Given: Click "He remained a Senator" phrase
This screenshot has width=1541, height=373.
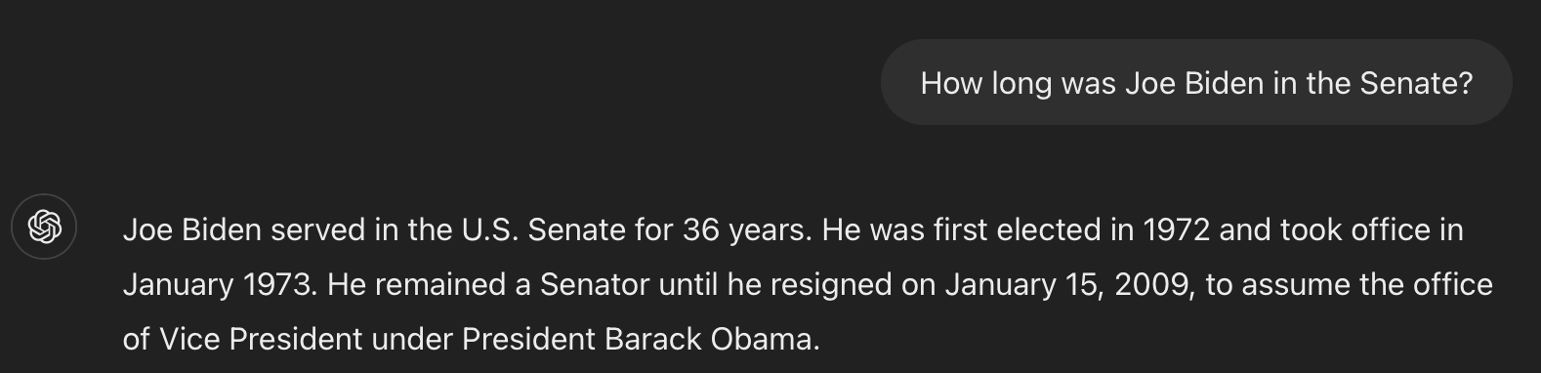Looking at the screenshot, I should (488, 285).
